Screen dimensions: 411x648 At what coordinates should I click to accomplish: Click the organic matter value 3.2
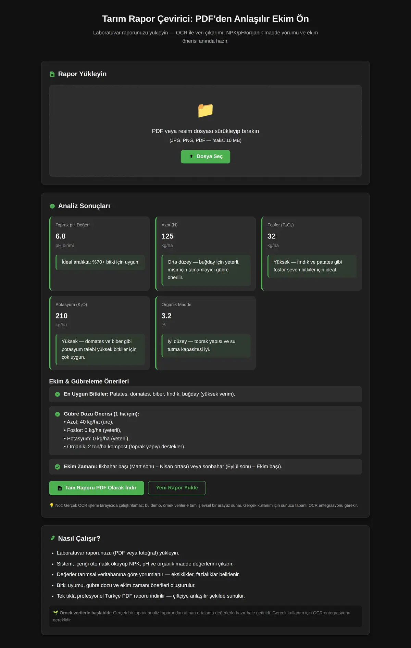click(166, 316)
